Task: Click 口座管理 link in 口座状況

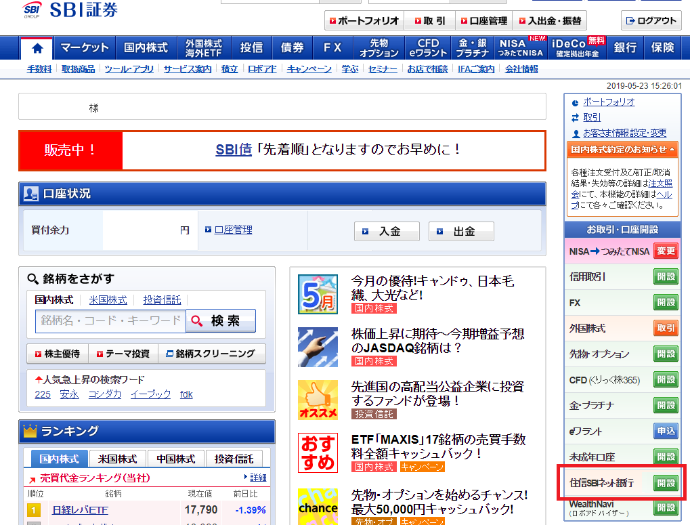Action: point(233,230)
